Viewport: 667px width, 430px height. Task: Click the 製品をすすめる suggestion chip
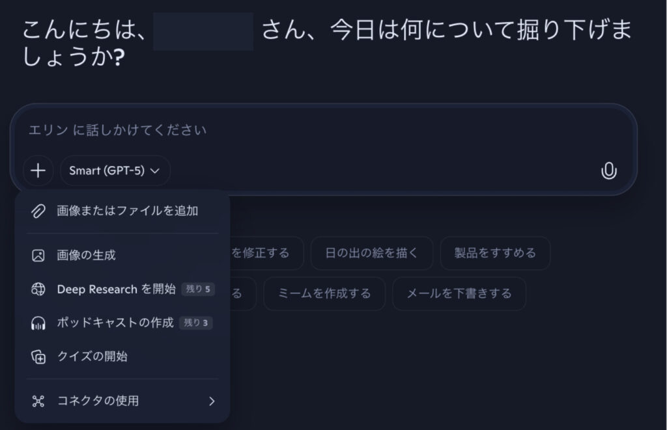[494, 253]
